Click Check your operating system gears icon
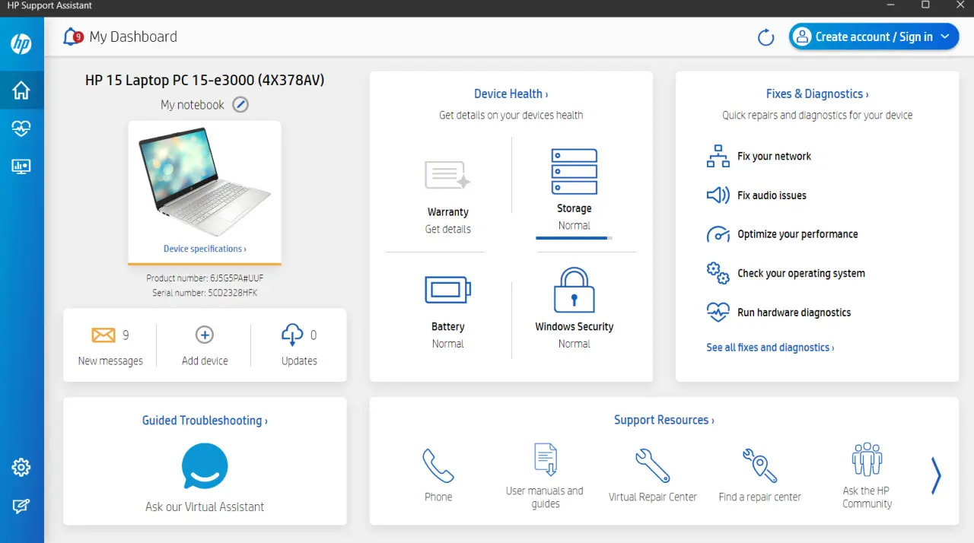974x543 pixels. 718,273
